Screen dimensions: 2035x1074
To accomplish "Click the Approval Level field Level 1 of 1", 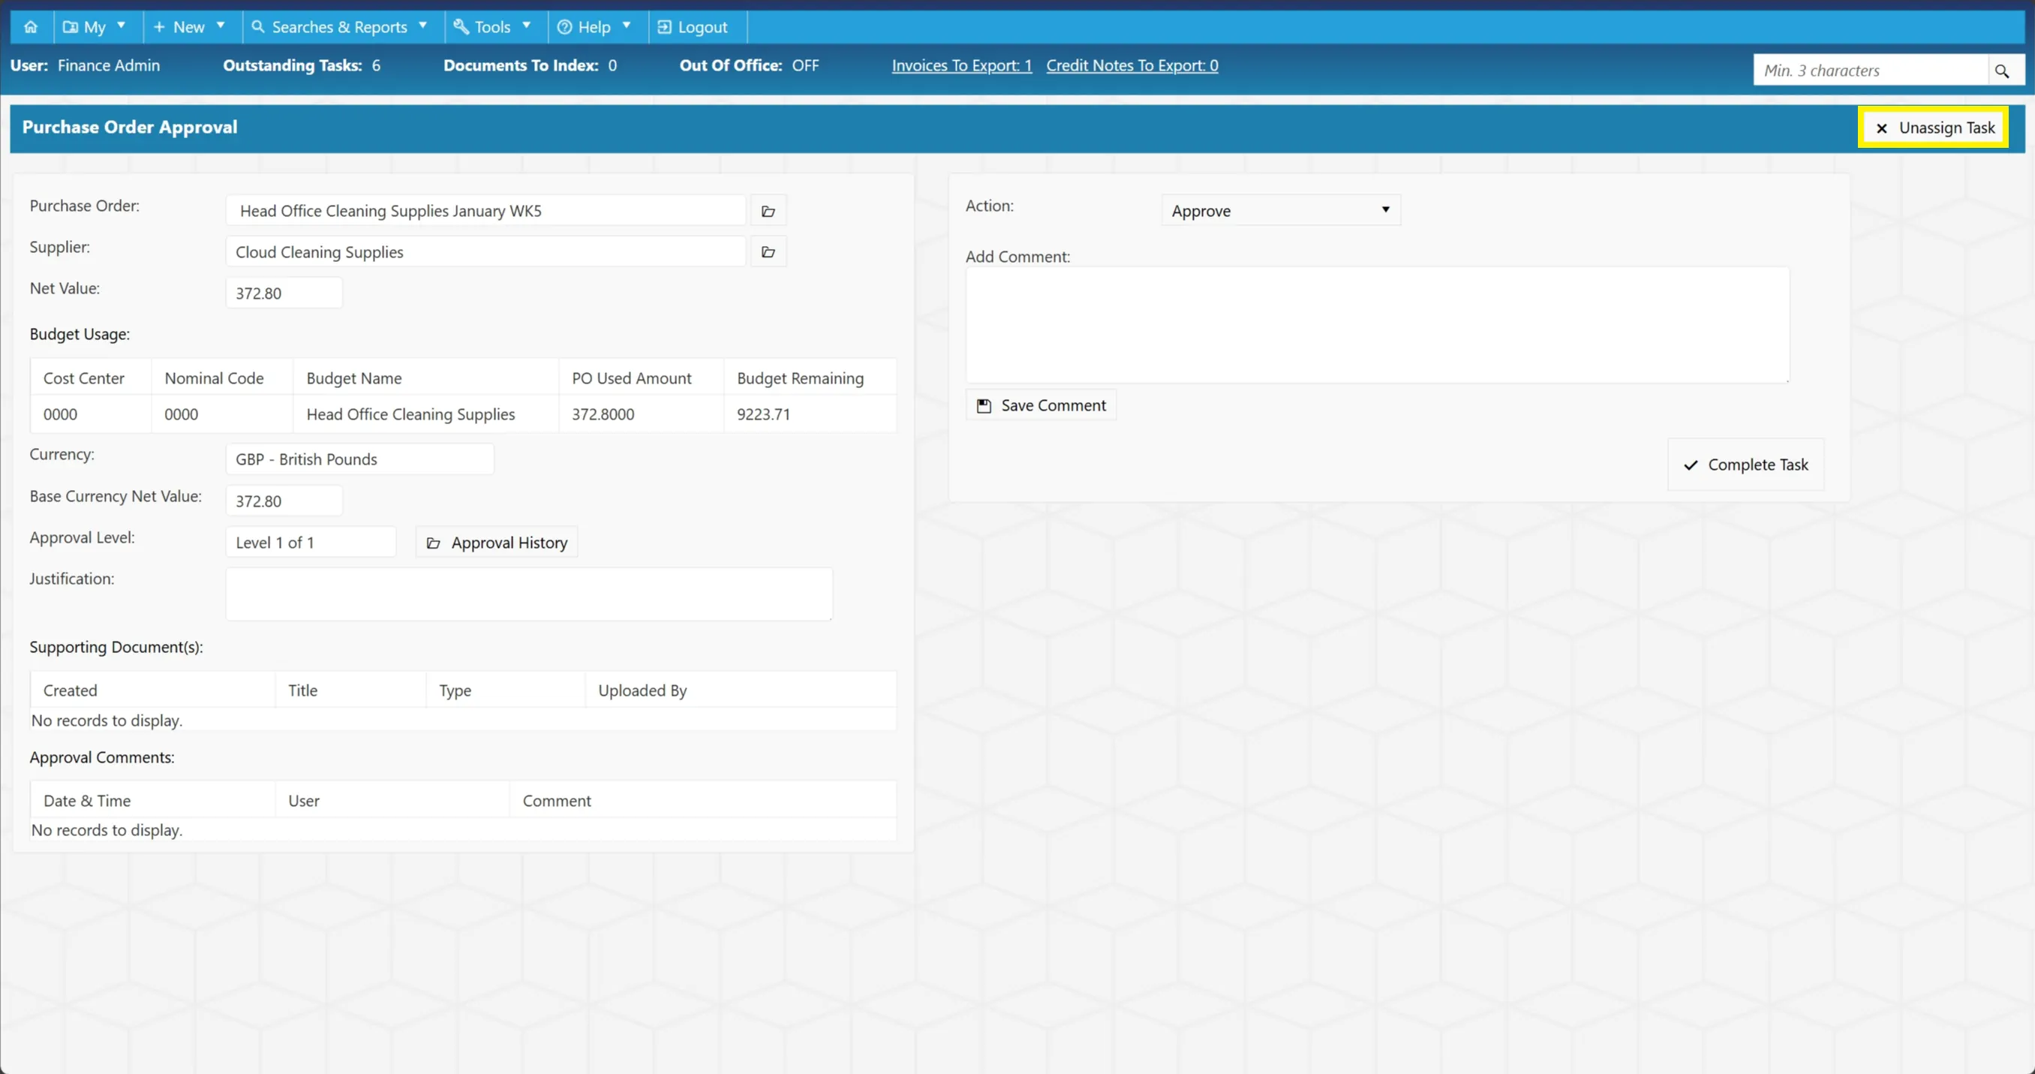I will (x=311, y=543).
